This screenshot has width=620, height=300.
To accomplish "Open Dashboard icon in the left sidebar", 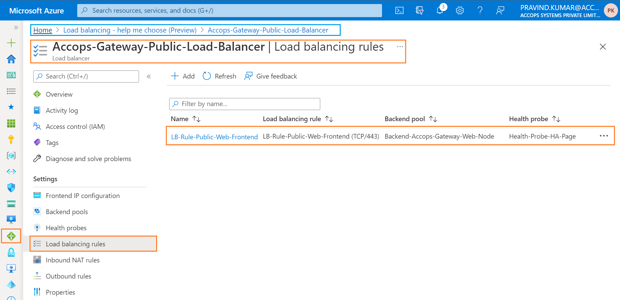I will click(11, 75).
